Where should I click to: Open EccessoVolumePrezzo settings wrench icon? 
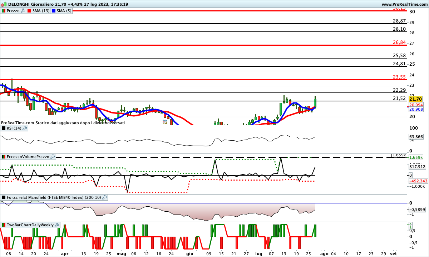point(53,157)
